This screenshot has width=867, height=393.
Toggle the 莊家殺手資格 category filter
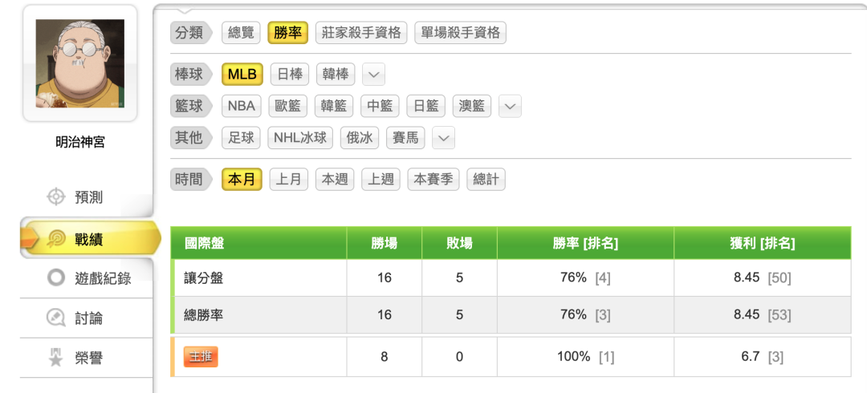361,33
